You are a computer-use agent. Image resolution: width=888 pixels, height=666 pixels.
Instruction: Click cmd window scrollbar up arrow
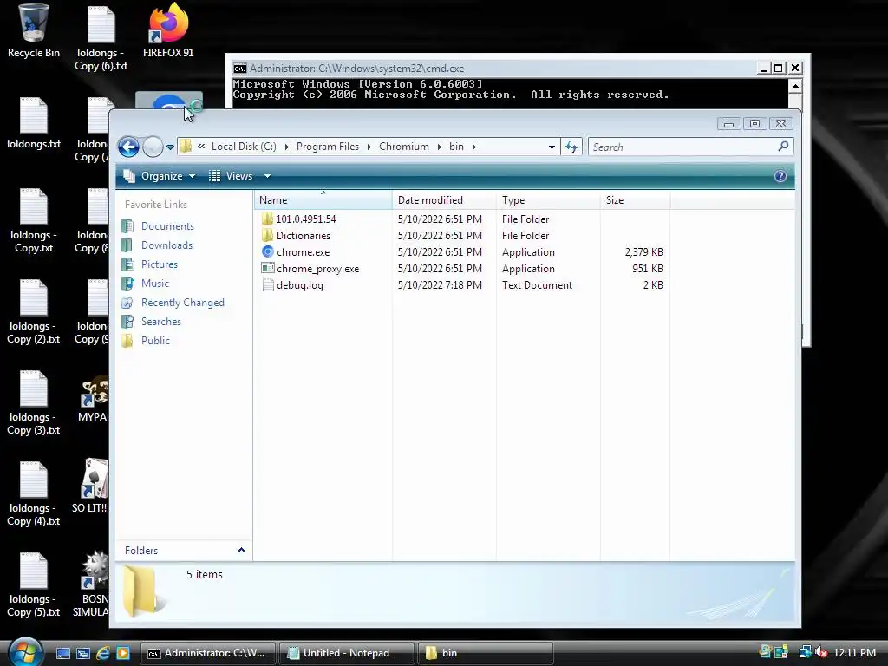click(x=795, y=86)
